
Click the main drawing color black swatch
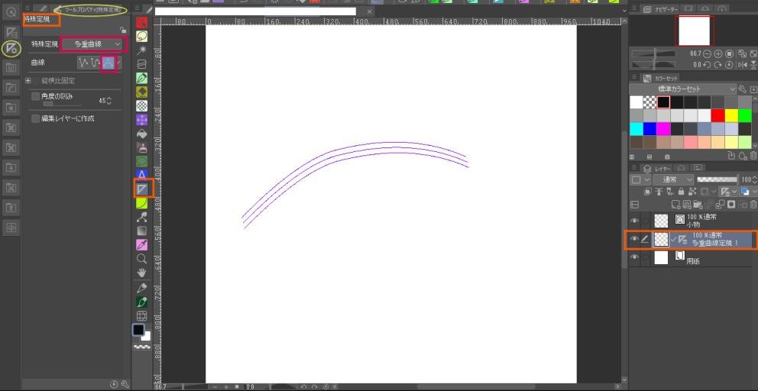tap(138, 330)
